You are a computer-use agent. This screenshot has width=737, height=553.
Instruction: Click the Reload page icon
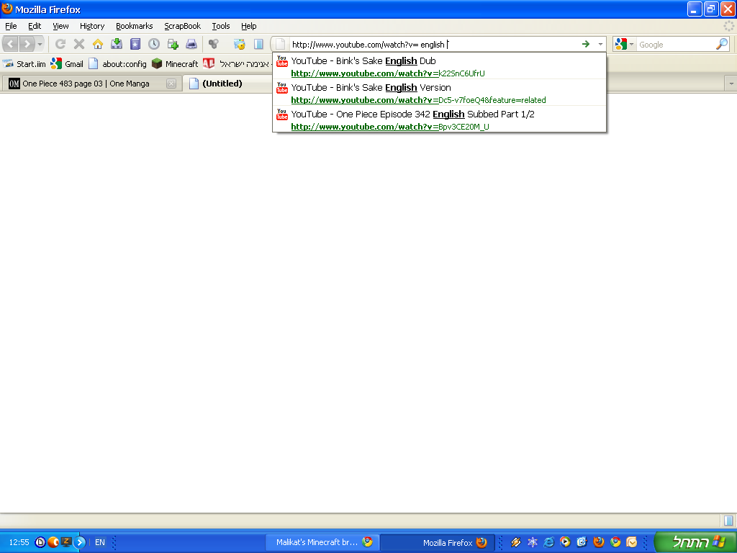[60, 44]
